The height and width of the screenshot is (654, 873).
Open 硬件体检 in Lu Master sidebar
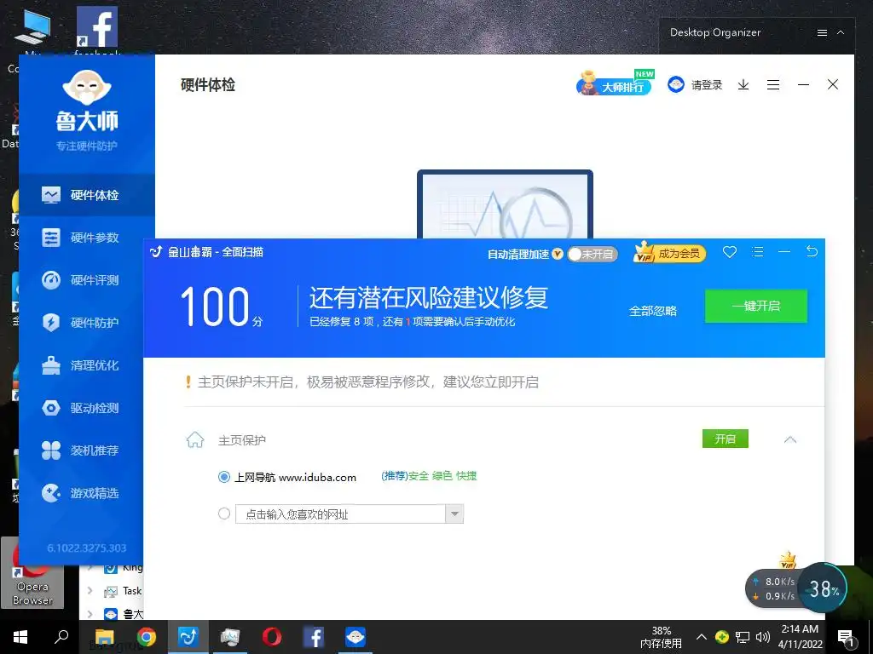point(87,195)
